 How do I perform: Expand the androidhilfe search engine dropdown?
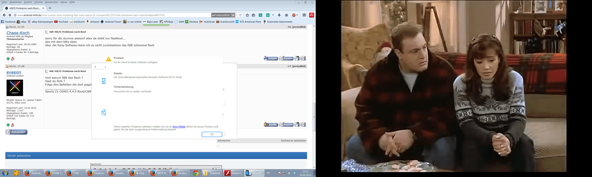click(233, 15)
